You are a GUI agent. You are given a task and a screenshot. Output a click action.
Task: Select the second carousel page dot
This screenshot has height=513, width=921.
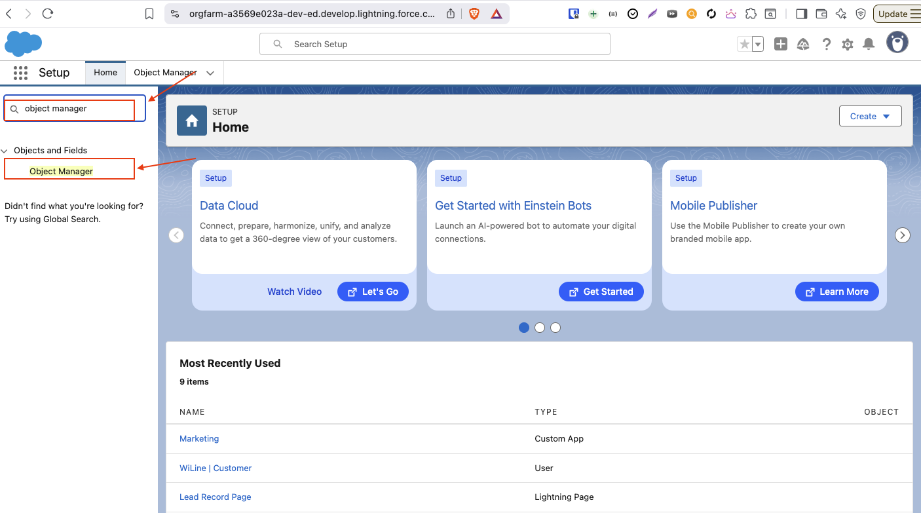(x=540, y=328)
